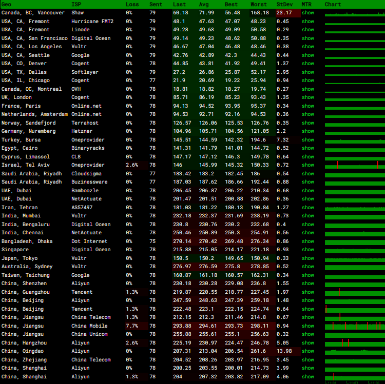Show MTR for Denver Cogent

308,64
